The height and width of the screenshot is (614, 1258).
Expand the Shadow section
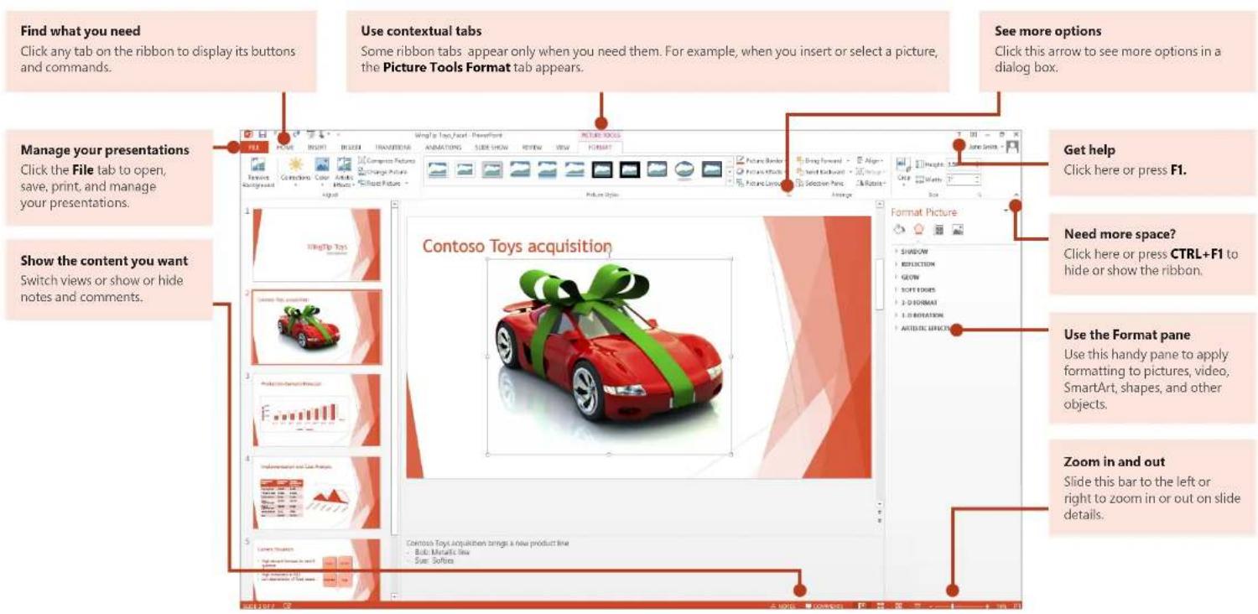click(911, 252)
